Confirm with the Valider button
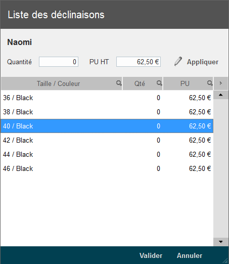The height and width of the screenshot is (264, 229). [151, 255]
